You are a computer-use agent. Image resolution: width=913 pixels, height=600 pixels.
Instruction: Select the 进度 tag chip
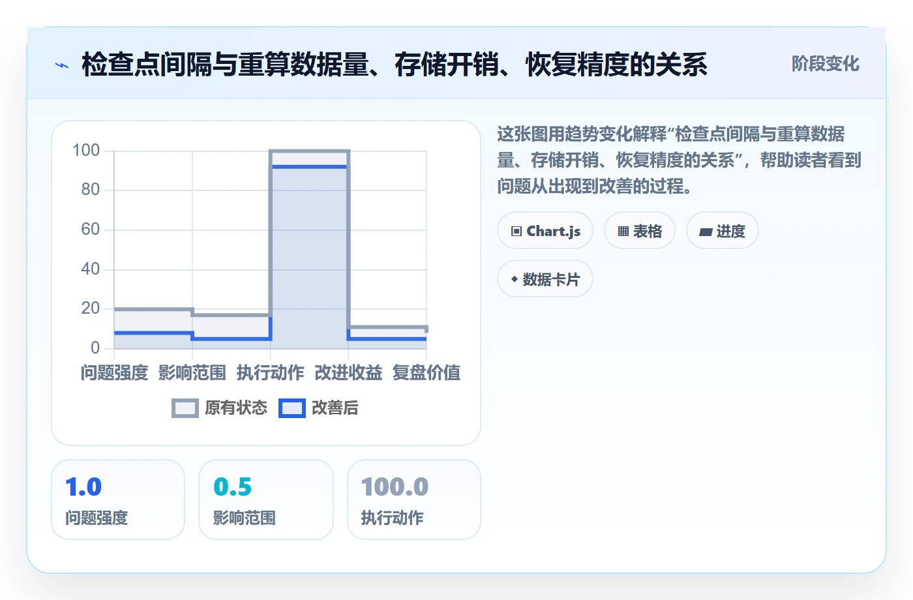tap(722, 231)
